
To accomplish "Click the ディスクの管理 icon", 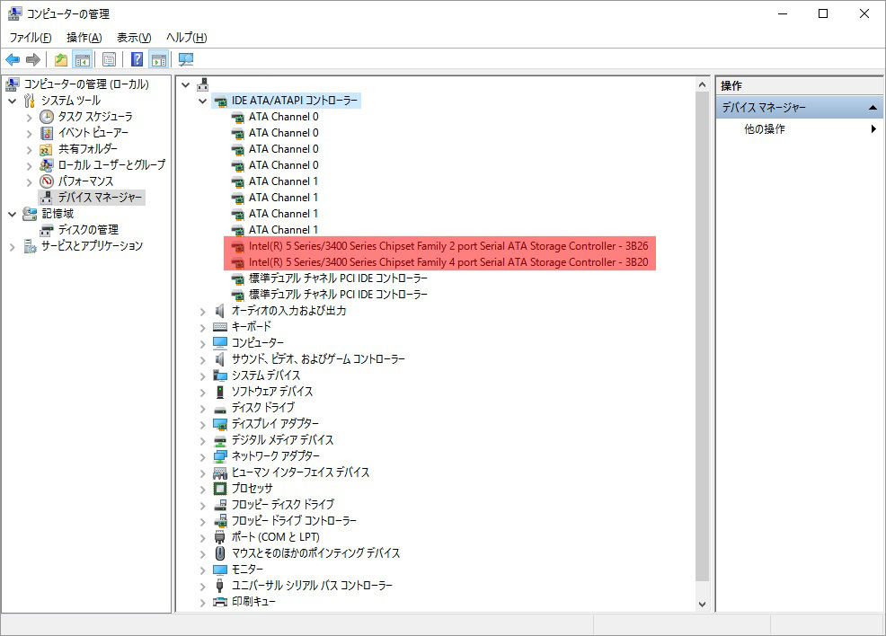I will [x=47, y=230].
